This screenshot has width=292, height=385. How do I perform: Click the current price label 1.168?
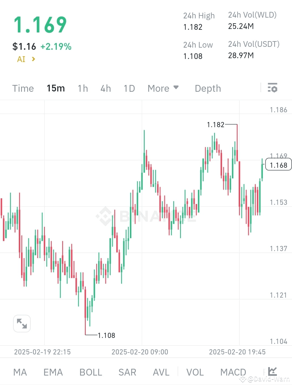click(278, 165)
